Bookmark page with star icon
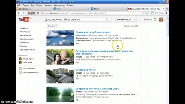 click(143, 13)
